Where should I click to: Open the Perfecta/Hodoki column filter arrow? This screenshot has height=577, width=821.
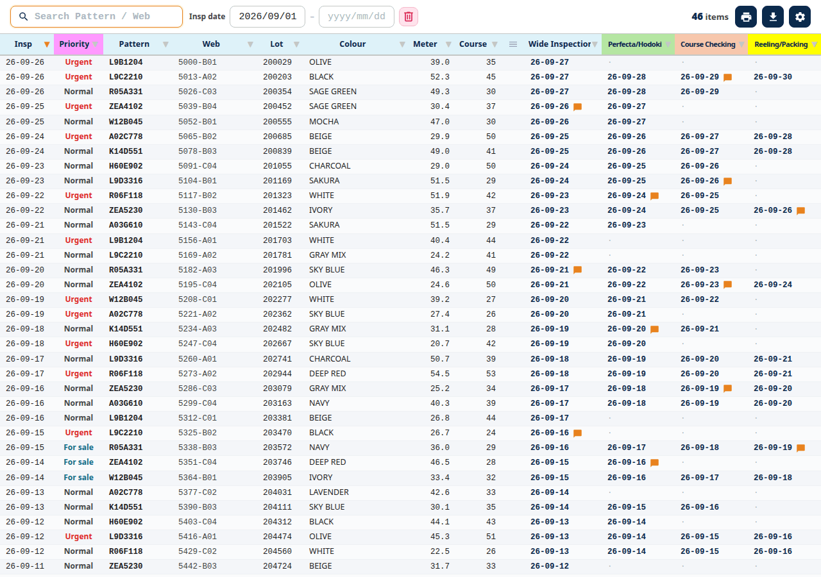pyautogui.click(x=667, y=44)
